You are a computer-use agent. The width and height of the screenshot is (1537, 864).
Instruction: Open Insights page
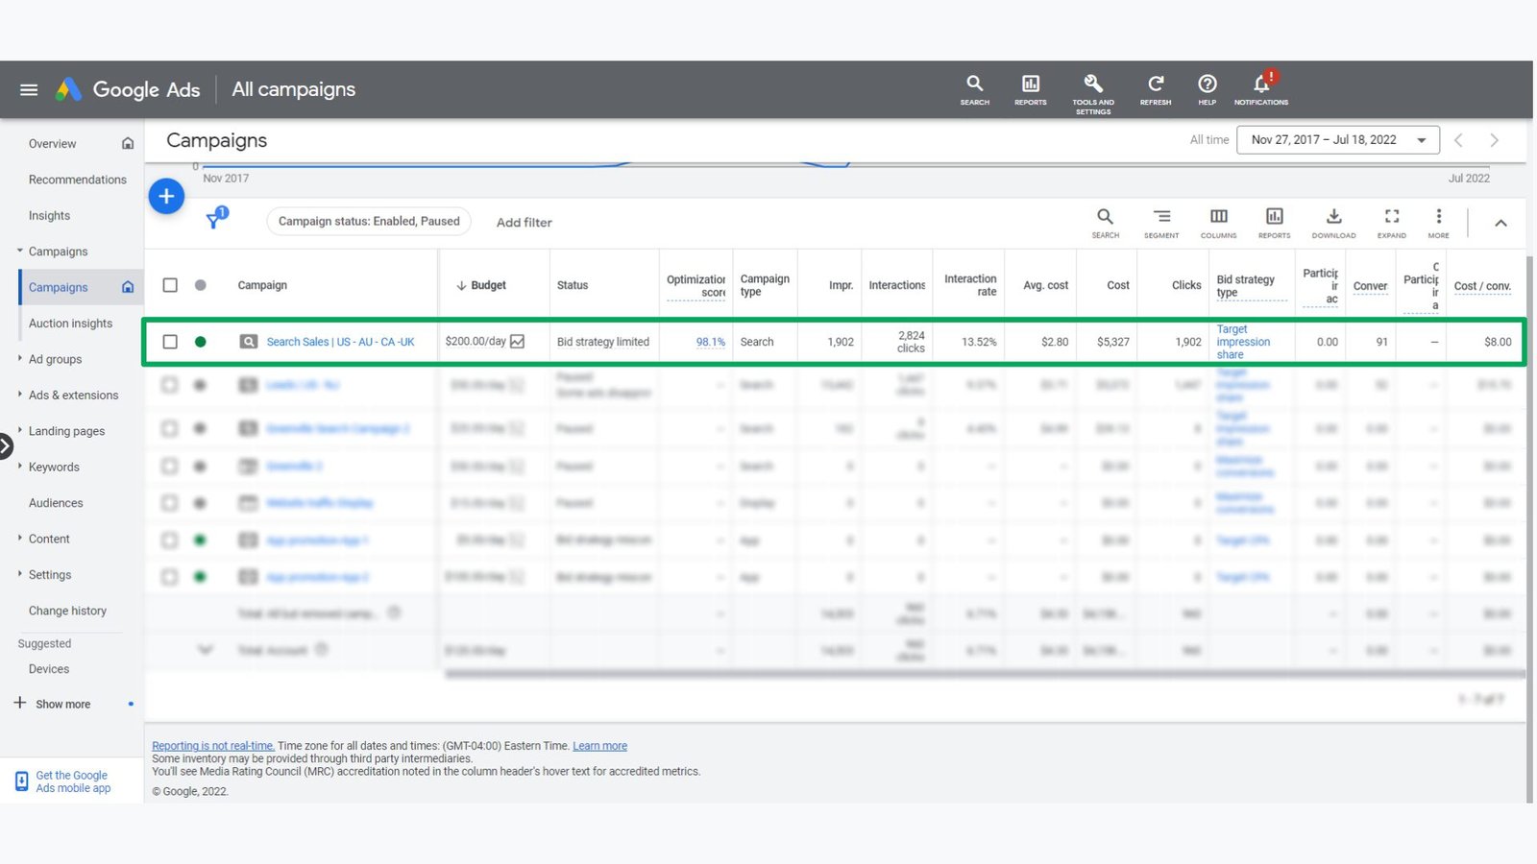tap(49, 216)
